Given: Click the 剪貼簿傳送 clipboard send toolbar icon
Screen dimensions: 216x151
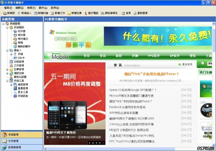Looking at the screenshot, I should [x=102, y=13].
